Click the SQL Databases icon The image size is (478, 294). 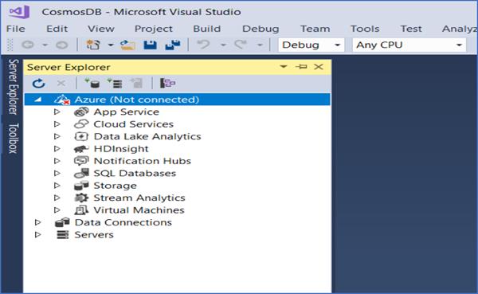(x=81, y=173)
